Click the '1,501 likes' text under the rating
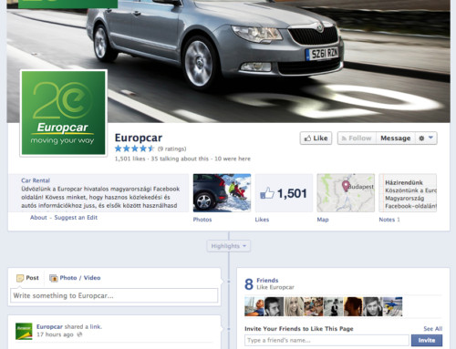Viewport: 456px width, 349px height. point(130,159)
